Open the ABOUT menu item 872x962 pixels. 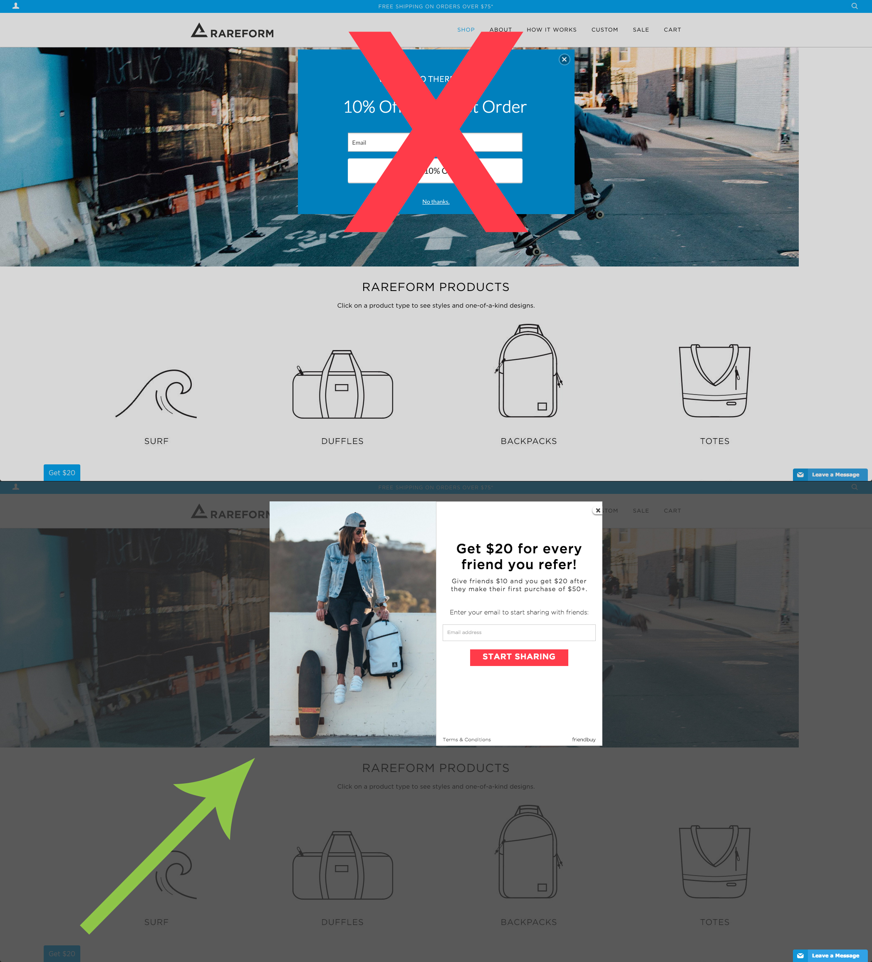500,30
